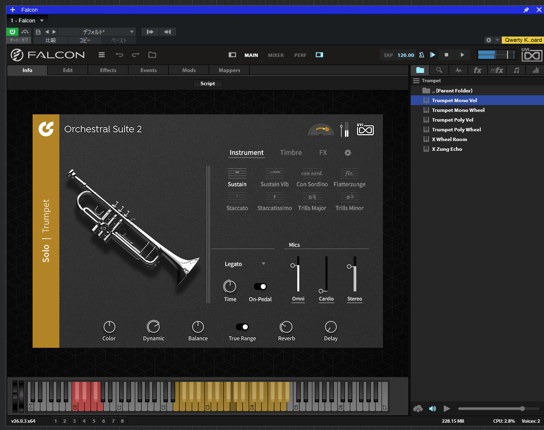Screen dimensions: 544x430
Task: Click the blue play transport button
Action: click(x=433, y=55)
